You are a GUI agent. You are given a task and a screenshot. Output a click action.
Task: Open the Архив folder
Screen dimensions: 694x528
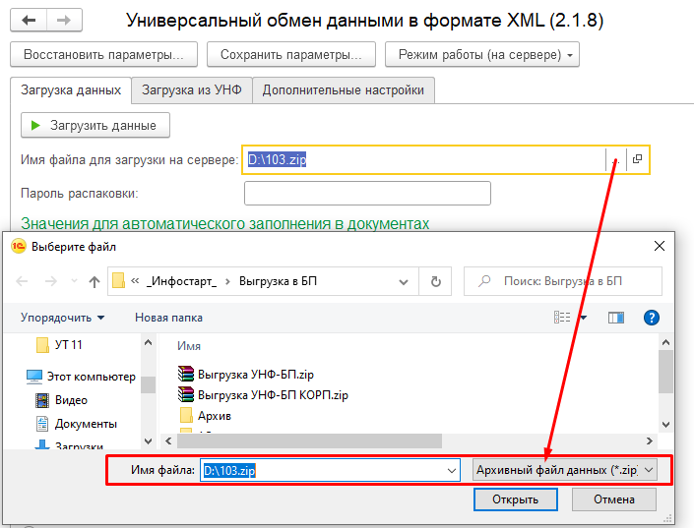tap(205, 416)
